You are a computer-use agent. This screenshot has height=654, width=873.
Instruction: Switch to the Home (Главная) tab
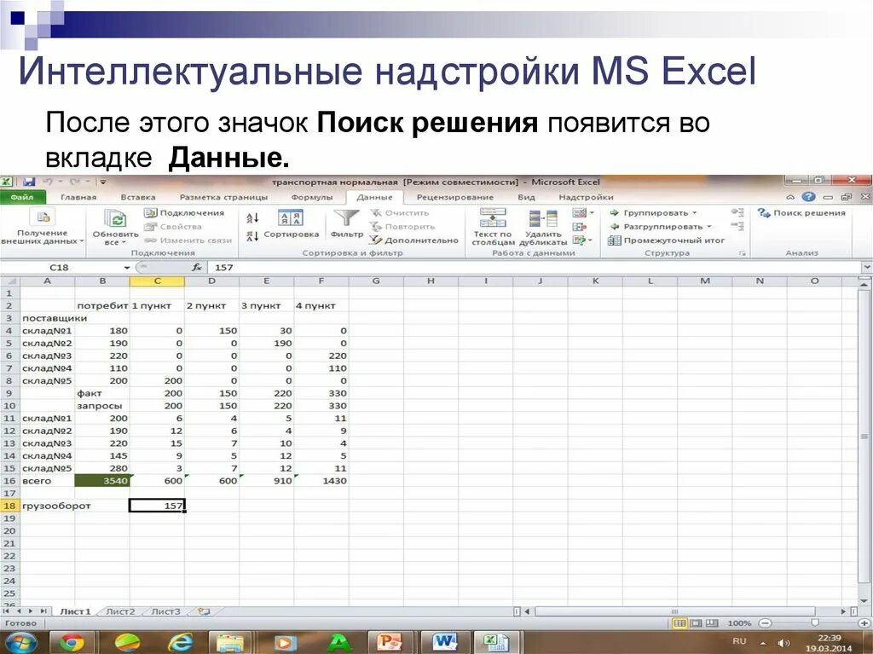click(78, 197)
